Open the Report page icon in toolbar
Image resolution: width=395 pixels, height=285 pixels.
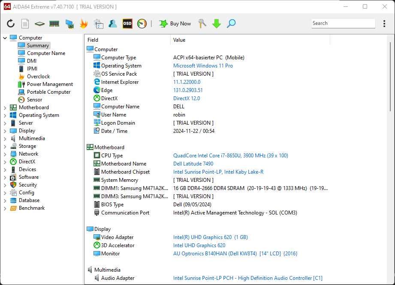point(25,24)
